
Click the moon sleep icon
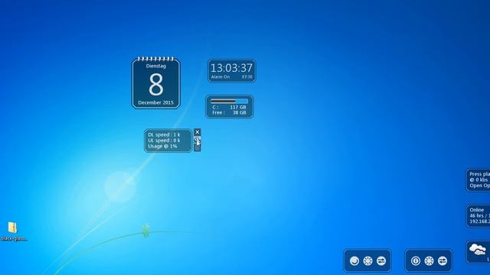[354, 260]
